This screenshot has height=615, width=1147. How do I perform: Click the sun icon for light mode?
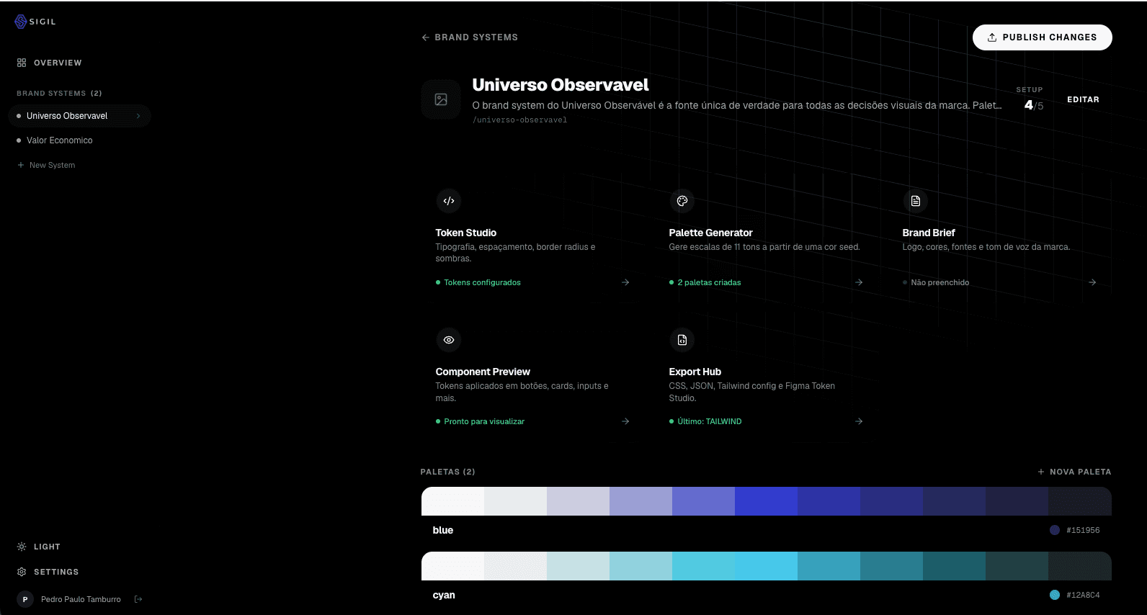tap(22, 547)
